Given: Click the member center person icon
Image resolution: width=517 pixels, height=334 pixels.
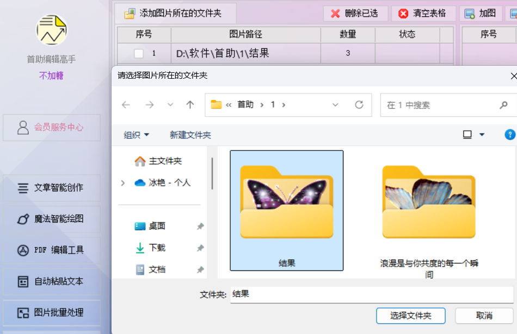Looking at the screenshot, I should 23,128.
